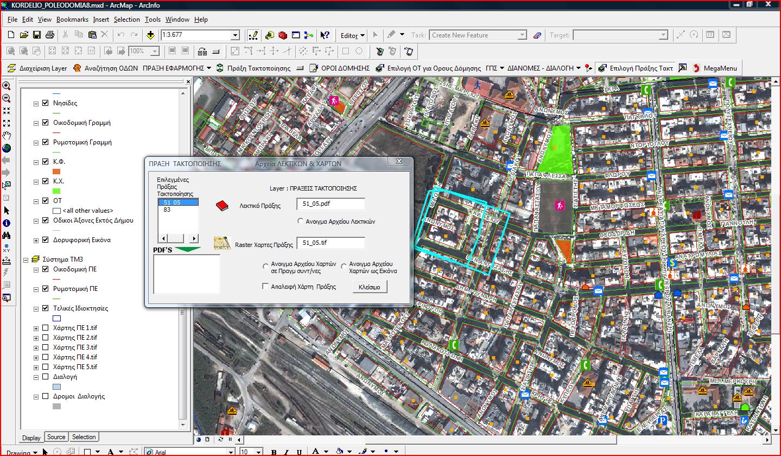Click the New Map File icon
This screenshot has width=781, height=456.
11,35
